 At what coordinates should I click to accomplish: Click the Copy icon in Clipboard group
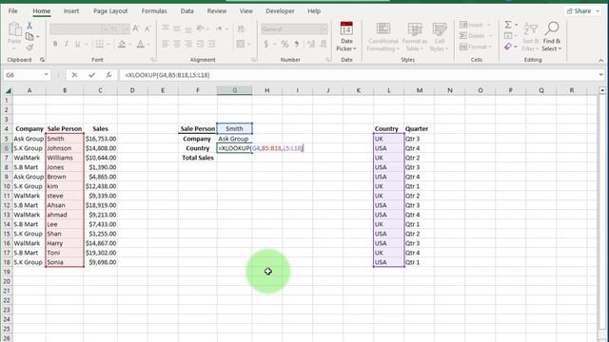29,36
